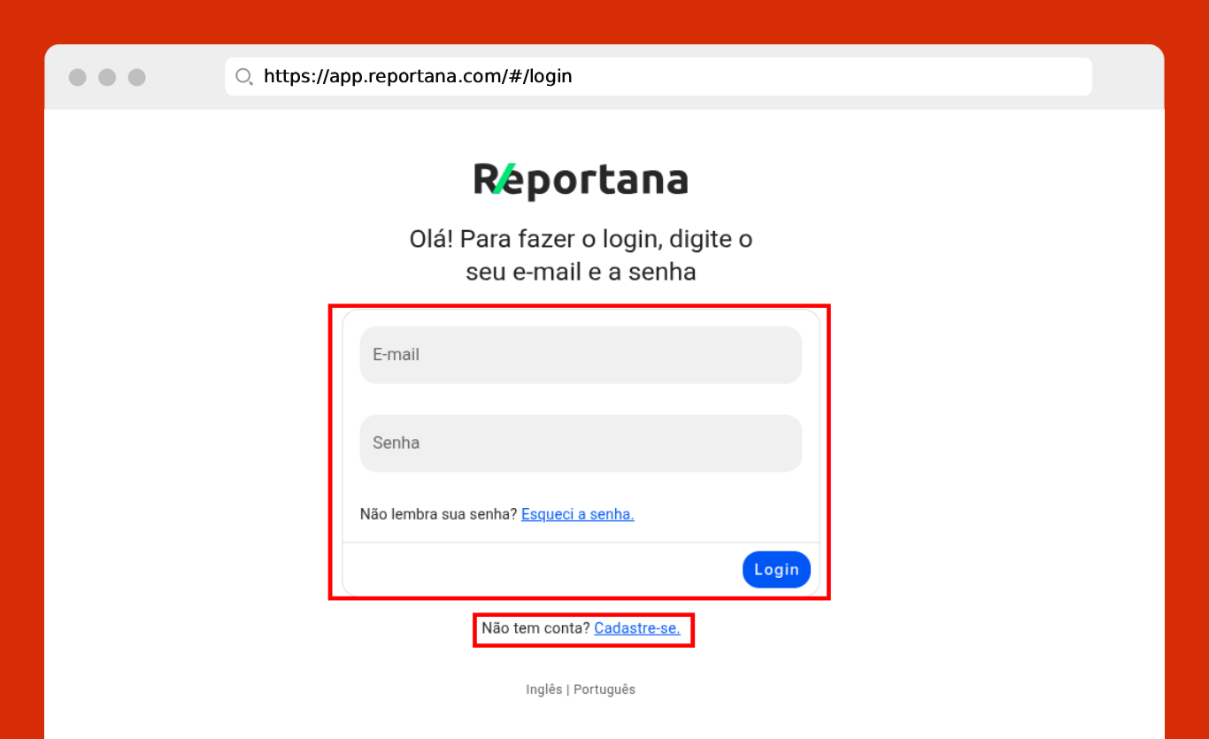Click the Reportana logo
Screen dimensions: 1209x739
581,180
